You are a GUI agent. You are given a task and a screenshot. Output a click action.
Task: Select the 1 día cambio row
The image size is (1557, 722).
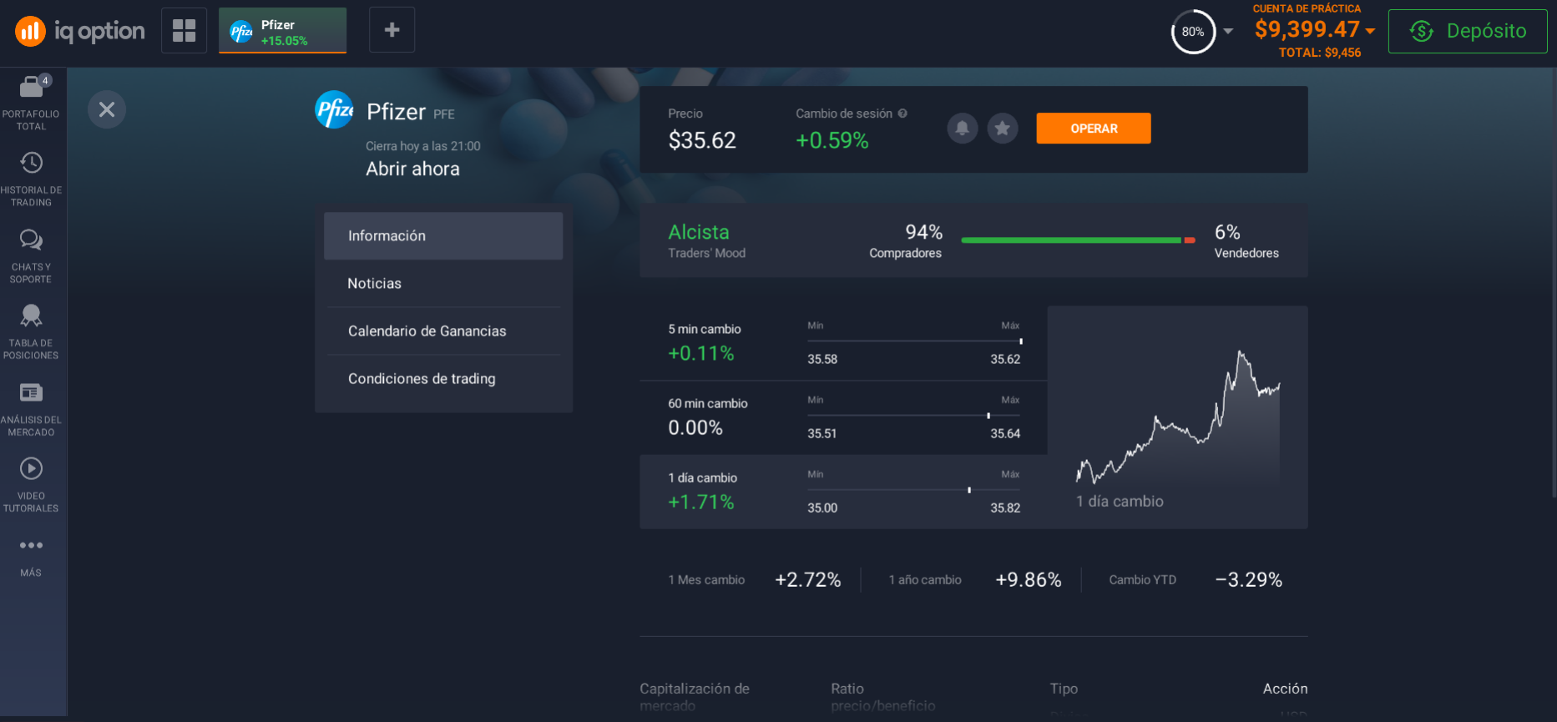tap(843, 492)
